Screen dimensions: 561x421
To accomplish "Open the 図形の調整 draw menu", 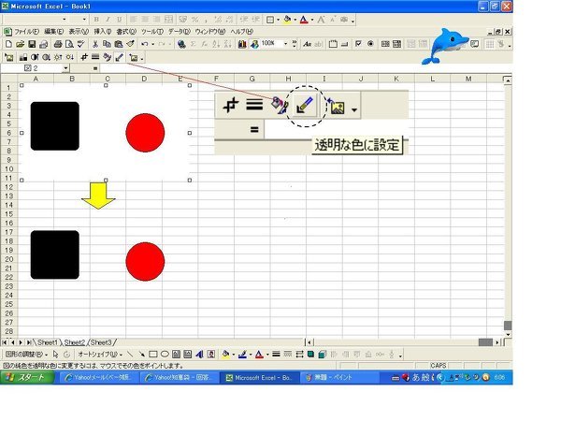I will coord(26,355).
